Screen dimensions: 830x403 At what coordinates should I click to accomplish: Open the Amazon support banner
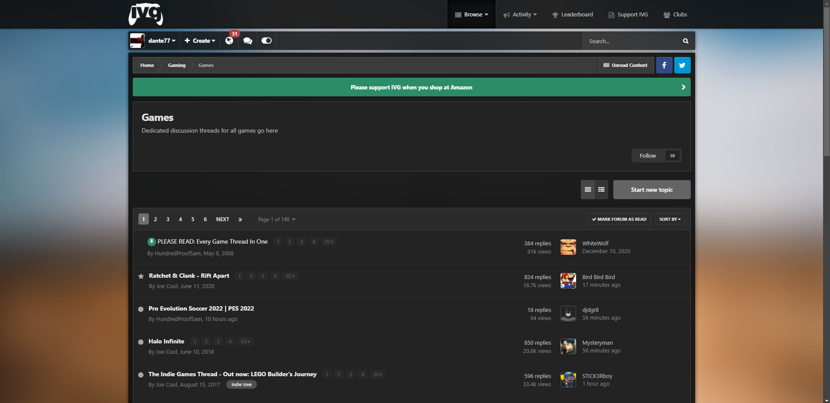[x=411, y=87]
